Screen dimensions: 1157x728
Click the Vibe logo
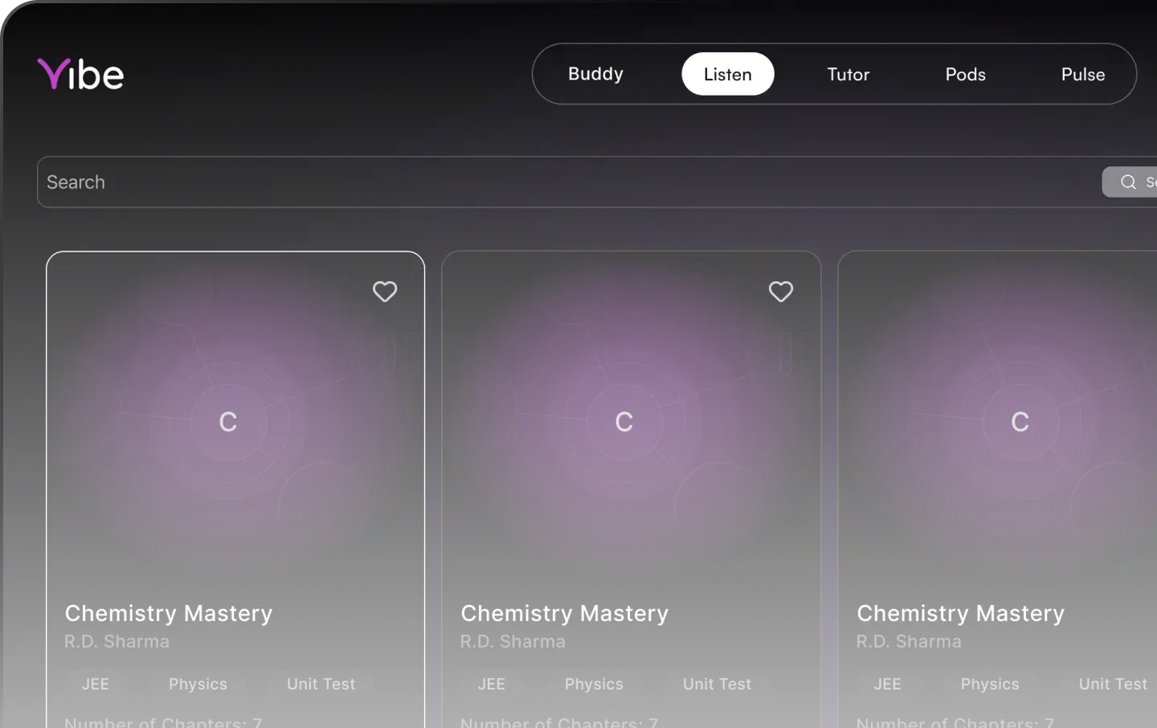click(x=80, y=74)
